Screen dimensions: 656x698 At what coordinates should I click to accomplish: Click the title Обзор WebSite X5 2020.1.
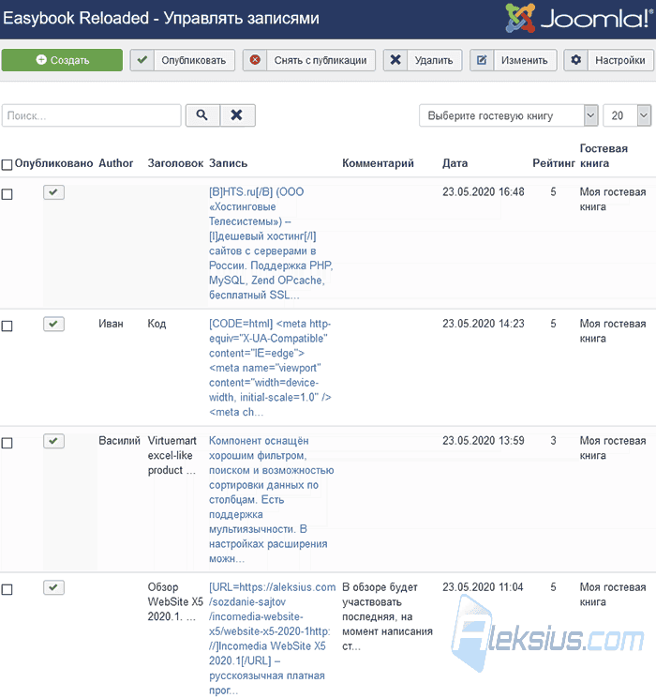[x=175, y=602]
